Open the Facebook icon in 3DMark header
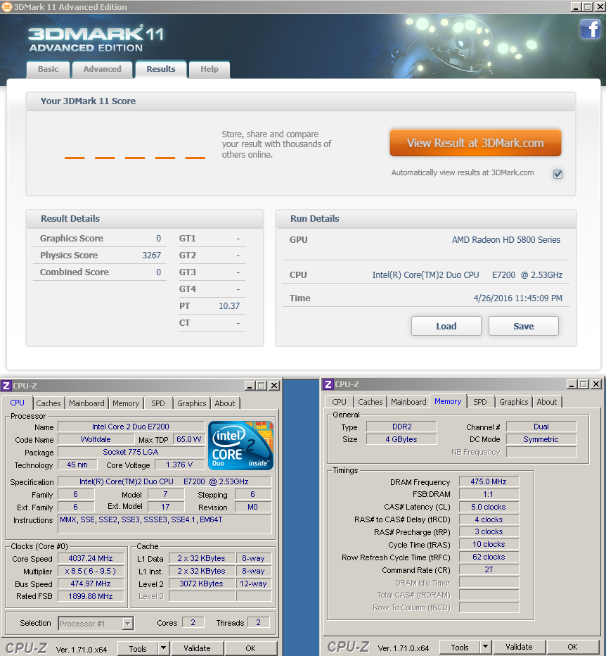Image resolution: width=606 pixels, height=656 pixels. coord(590,29)
